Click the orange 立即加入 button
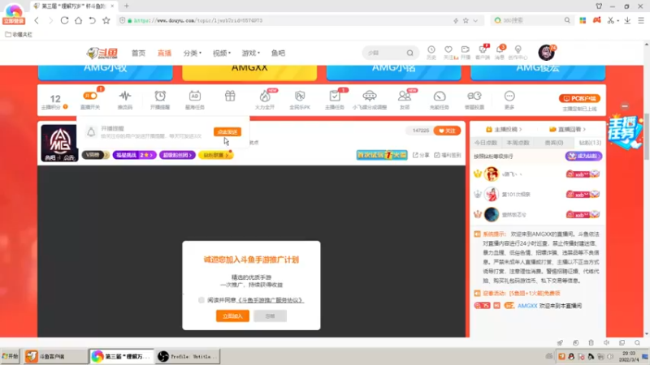This screenshot has width=650, height=365. point(232,316)
